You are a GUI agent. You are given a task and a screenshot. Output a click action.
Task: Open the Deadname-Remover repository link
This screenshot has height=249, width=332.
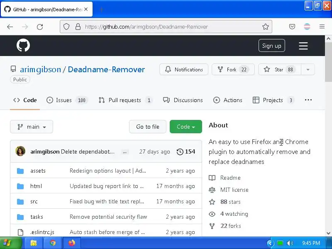coord(106,69)
